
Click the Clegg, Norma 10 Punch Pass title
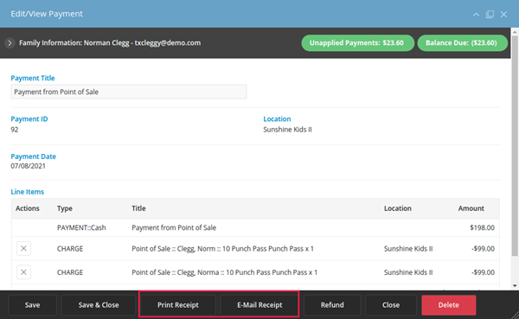tap(224, 272)
